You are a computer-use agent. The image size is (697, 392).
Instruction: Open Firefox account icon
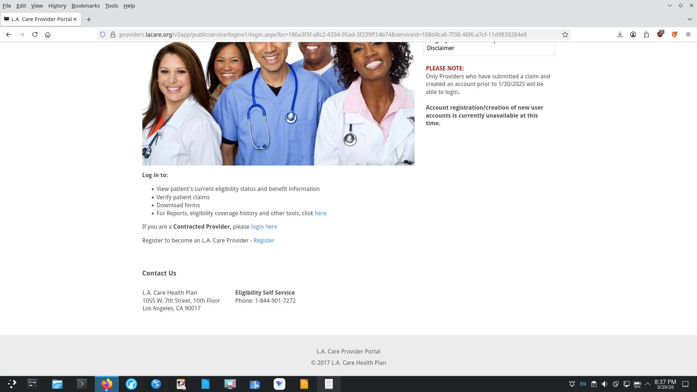pos(633,34)
